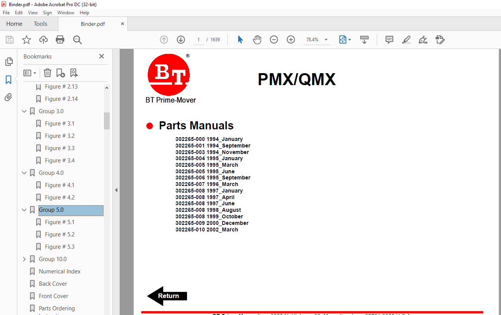Open the View menu

33,13
